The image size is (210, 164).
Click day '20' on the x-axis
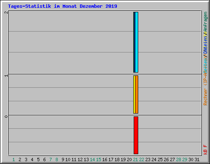click(129, 159)
